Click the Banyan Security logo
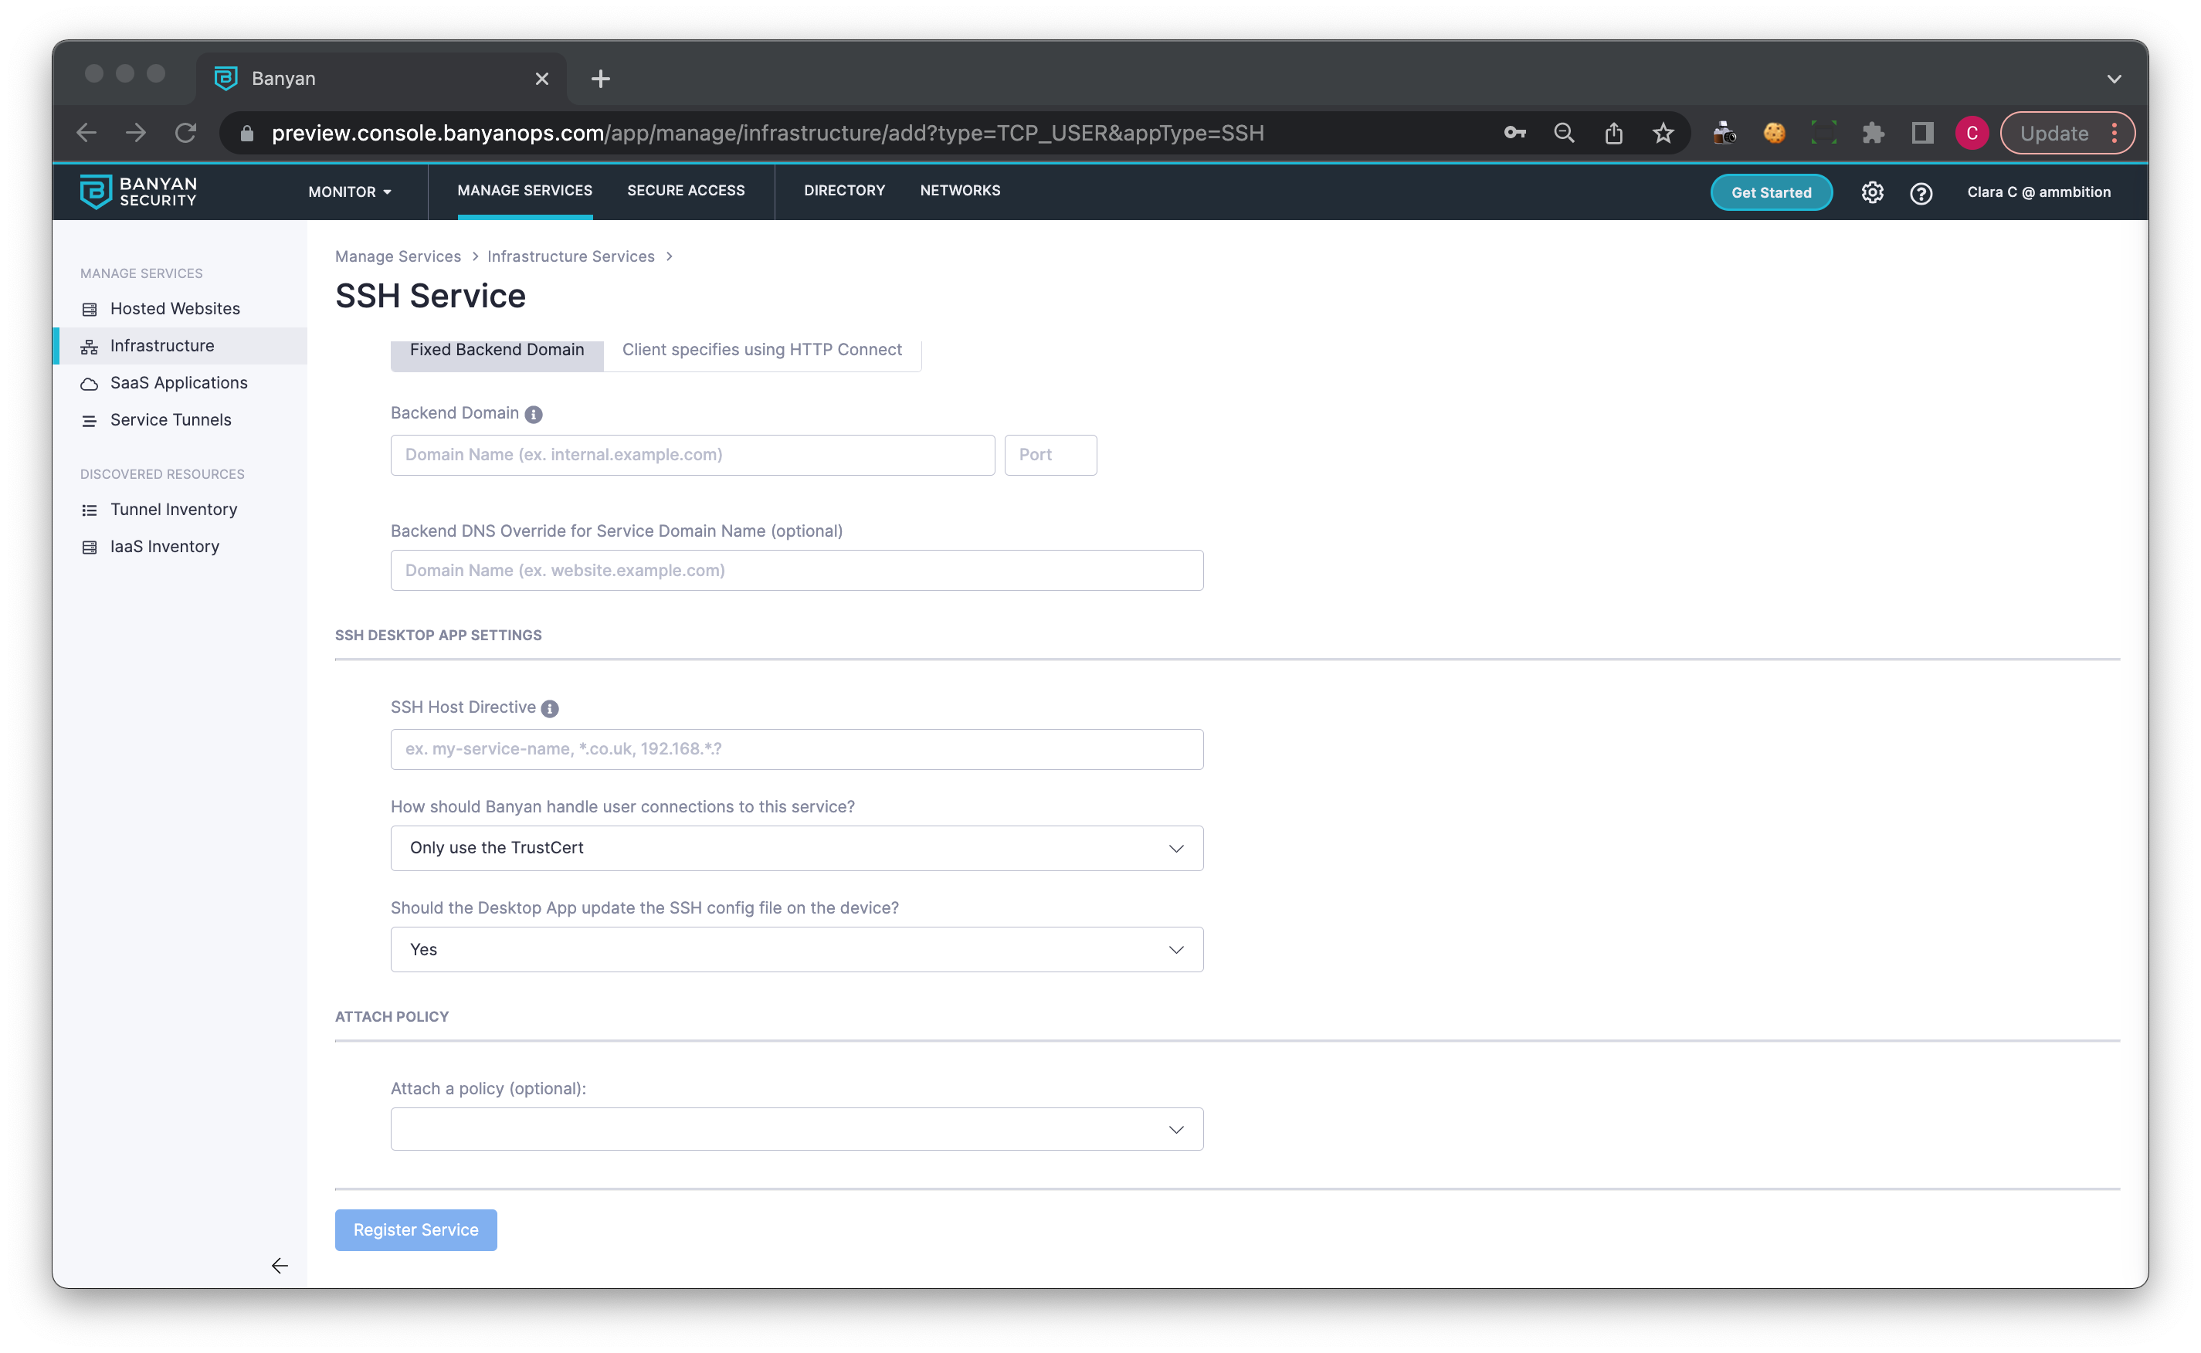This screenshot has height=1353, width=2201. click(x=139, y=192)
